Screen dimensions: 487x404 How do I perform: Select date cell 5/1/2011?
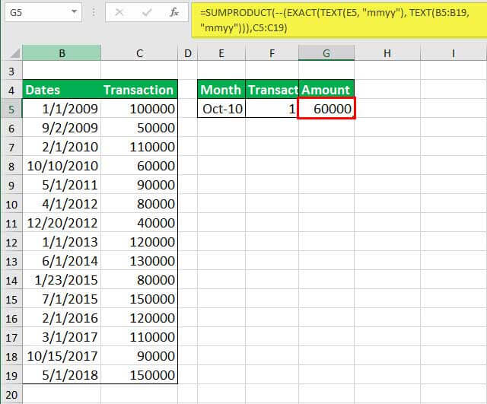[x=62, y=185]
